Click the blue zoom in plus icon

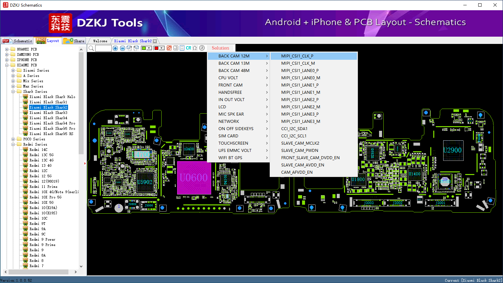tap(115, 48)
